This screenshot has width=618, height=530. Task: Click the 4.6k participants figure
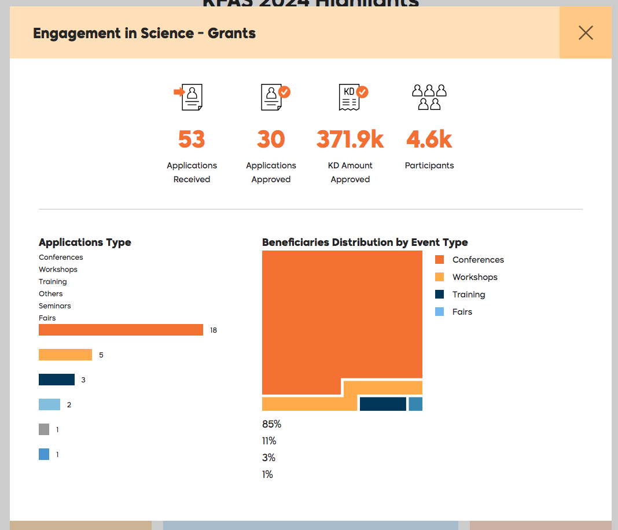(x=429, y=139)
